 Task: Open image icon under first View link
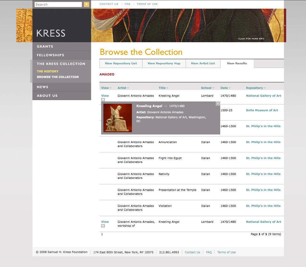103,100
